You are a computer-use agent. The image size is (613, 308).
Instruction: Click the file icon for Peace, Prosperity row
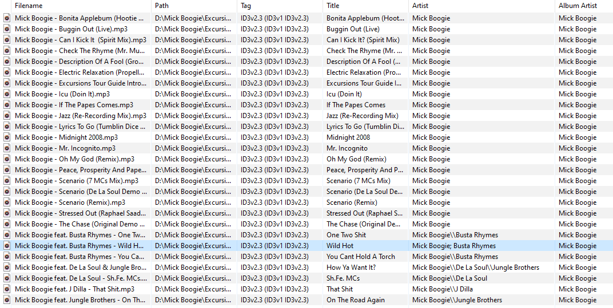[7, 170]
